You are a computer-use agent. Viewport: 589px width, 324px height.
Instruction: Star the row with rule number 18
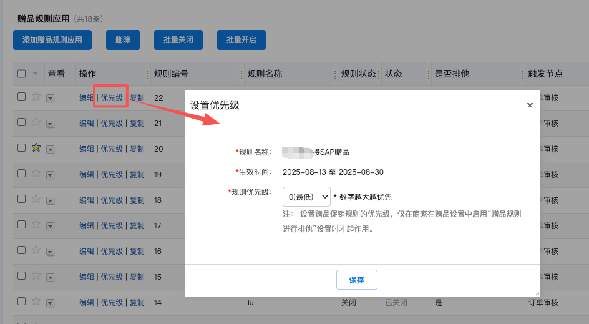36,199
